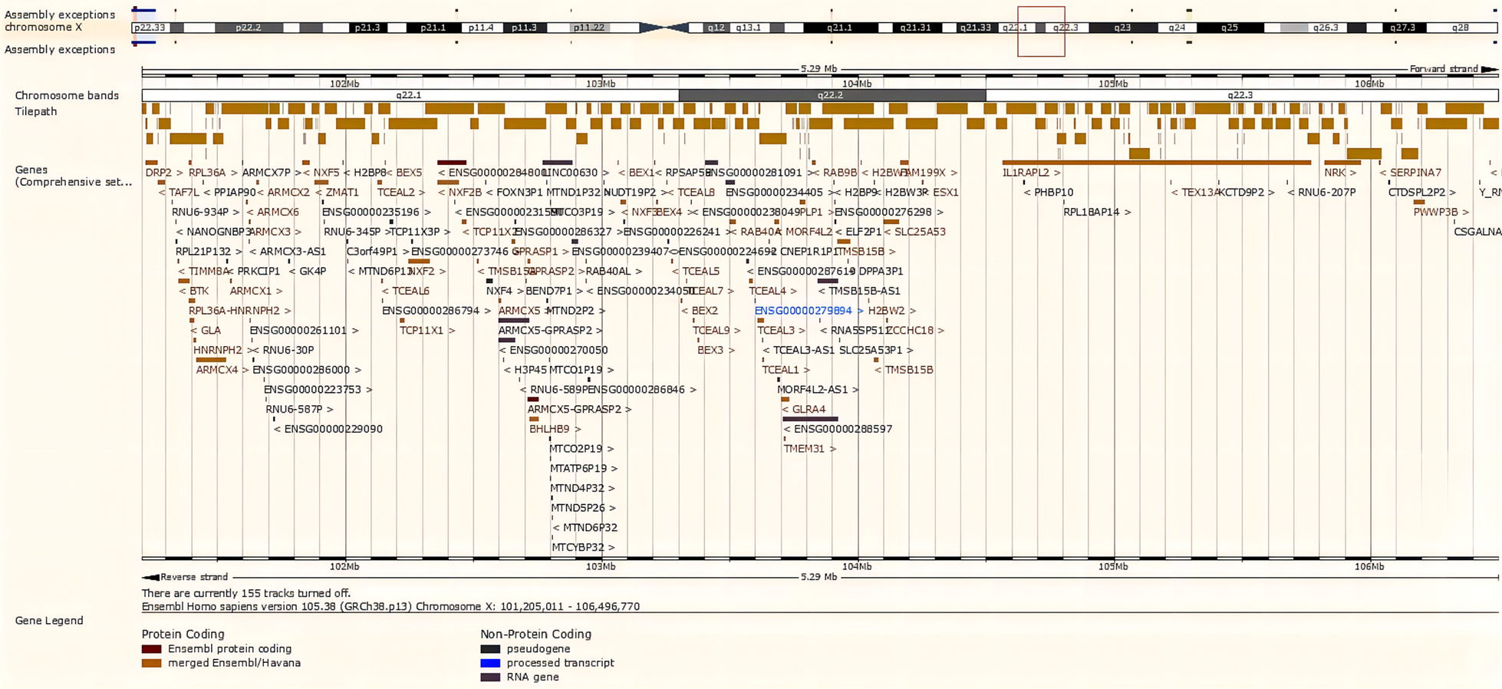Select band p11.22 on the ideogram
1502x689 pixels.
coord(589,28)
